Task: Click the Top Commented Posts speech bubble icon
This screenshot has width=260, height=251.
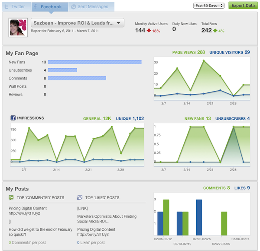Action: point(11,198)
